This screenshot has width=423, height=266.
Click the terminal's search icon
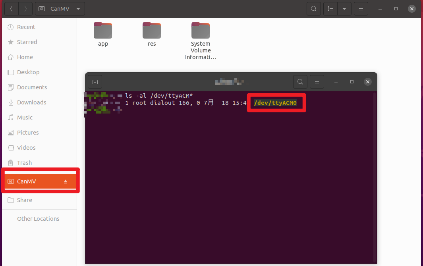pyautogui.click(x=300, y=82)
